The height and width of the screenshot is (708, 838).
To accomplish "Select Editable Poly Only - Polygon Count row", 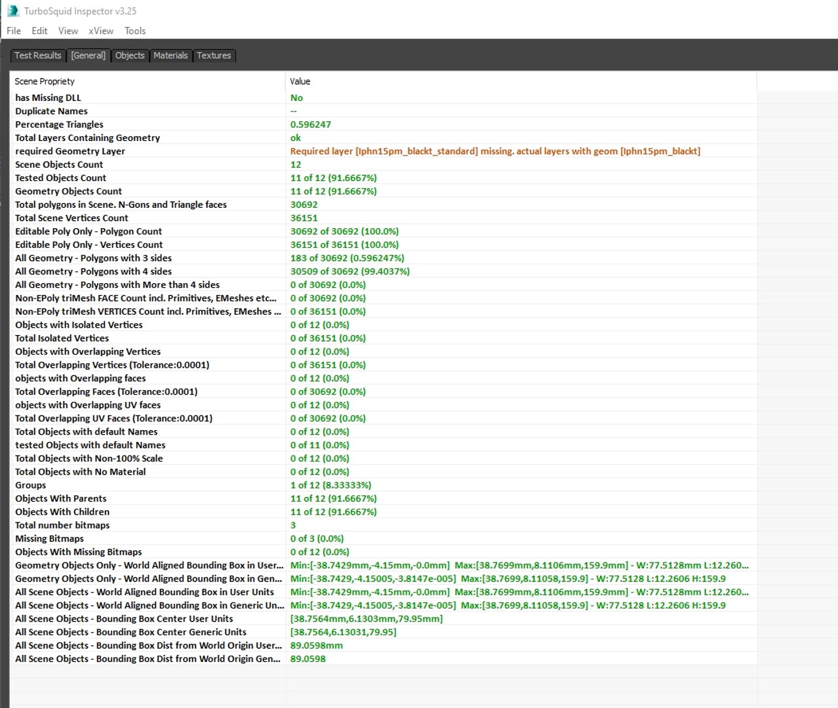I will (x=384, y=231).
